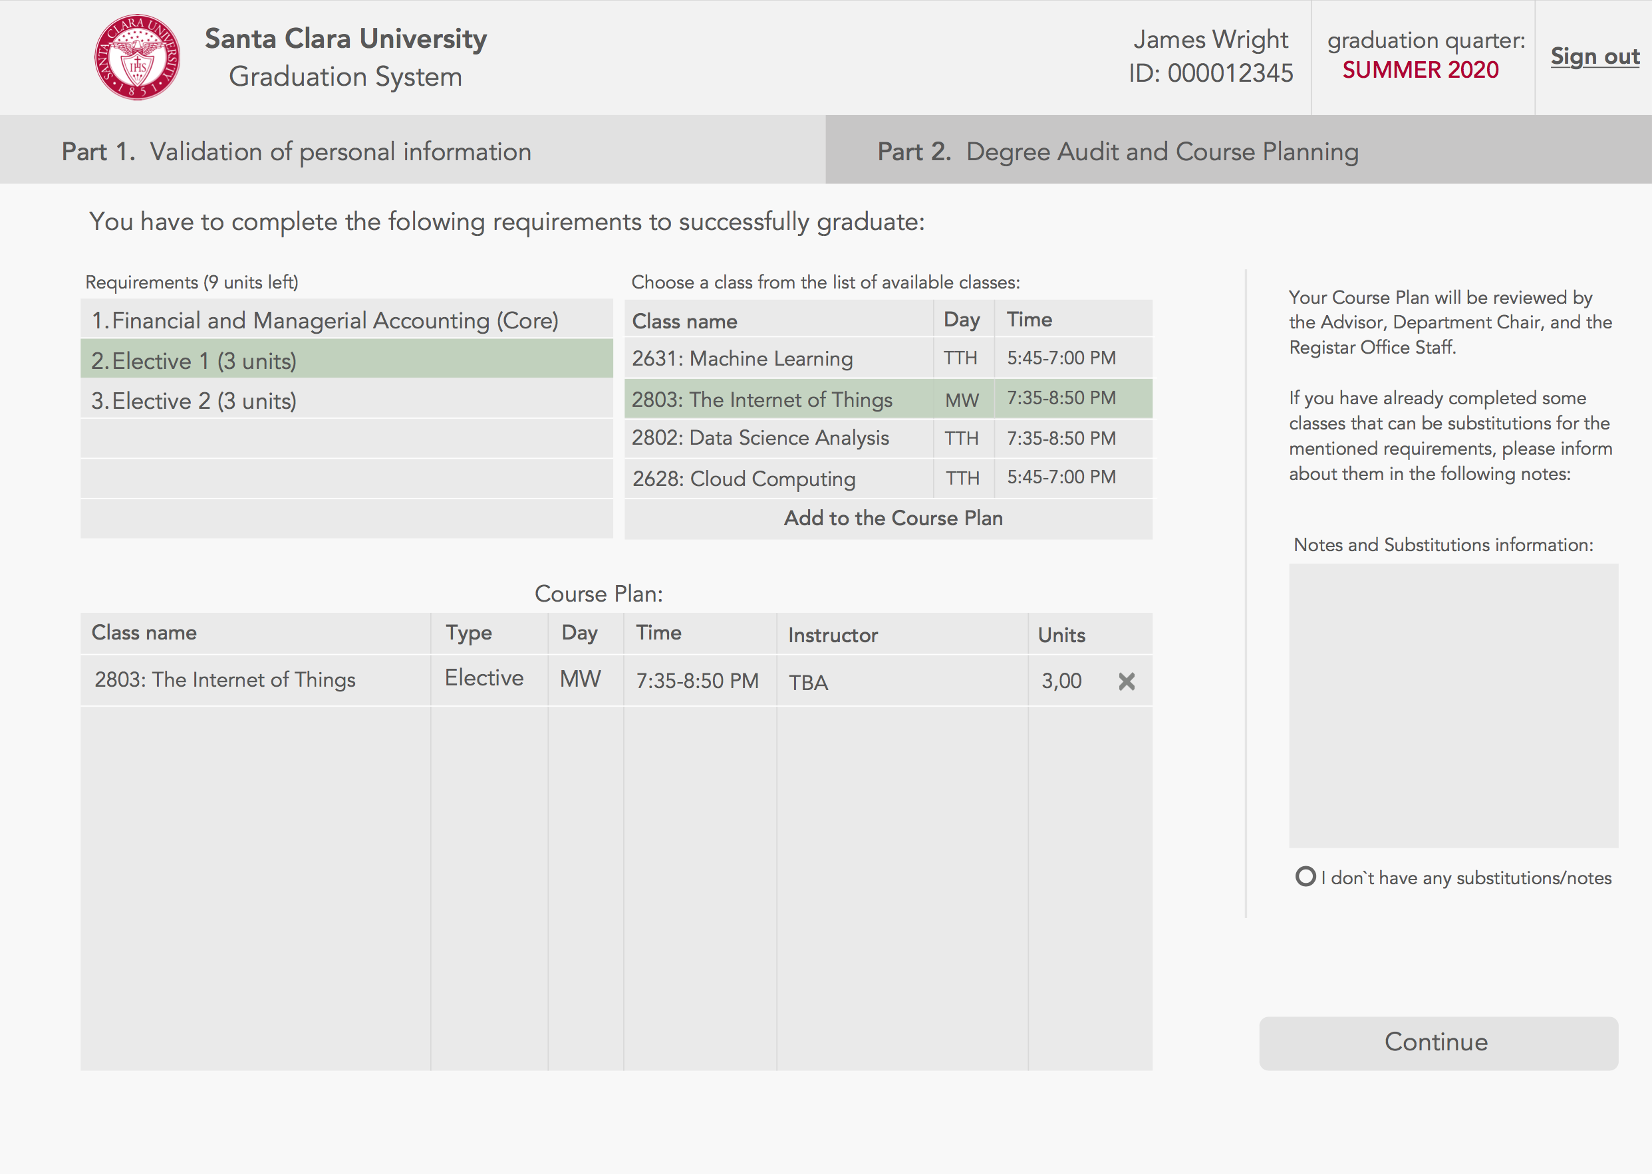Select Financial and Managerial Accounting requirement

347,320
